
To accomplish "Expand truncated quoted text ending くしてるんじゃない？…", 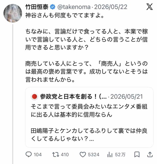I will (x=62, y=139).
